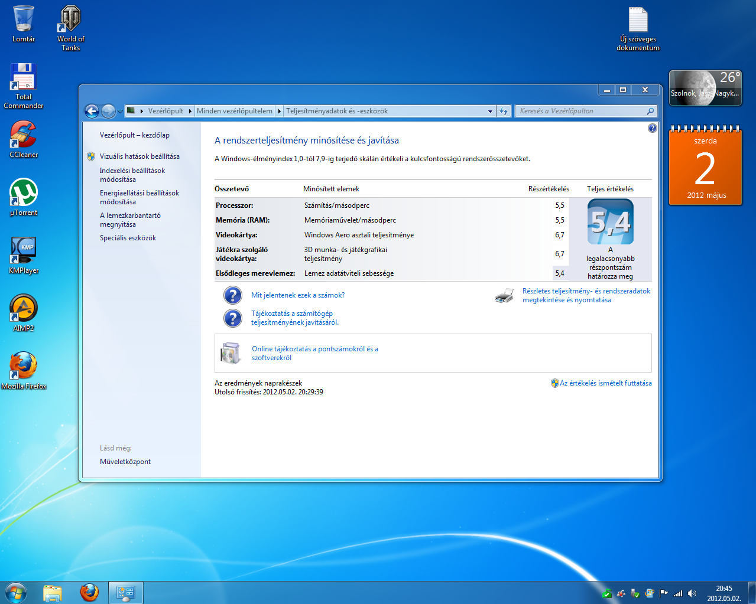
Task: Click help icon beside Tájékoztatás a számítógép
Action: pyautogui.click(x=233, y=318)
